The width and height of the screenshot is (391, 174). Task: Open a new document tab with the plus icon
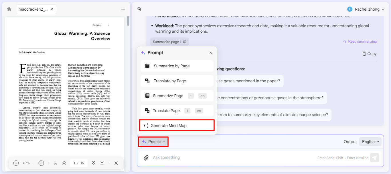coord(123,9)
